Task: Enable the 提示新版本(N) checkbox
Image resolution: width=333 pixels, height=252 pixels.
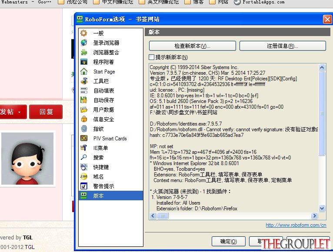Action: click(x=151, y=57)
